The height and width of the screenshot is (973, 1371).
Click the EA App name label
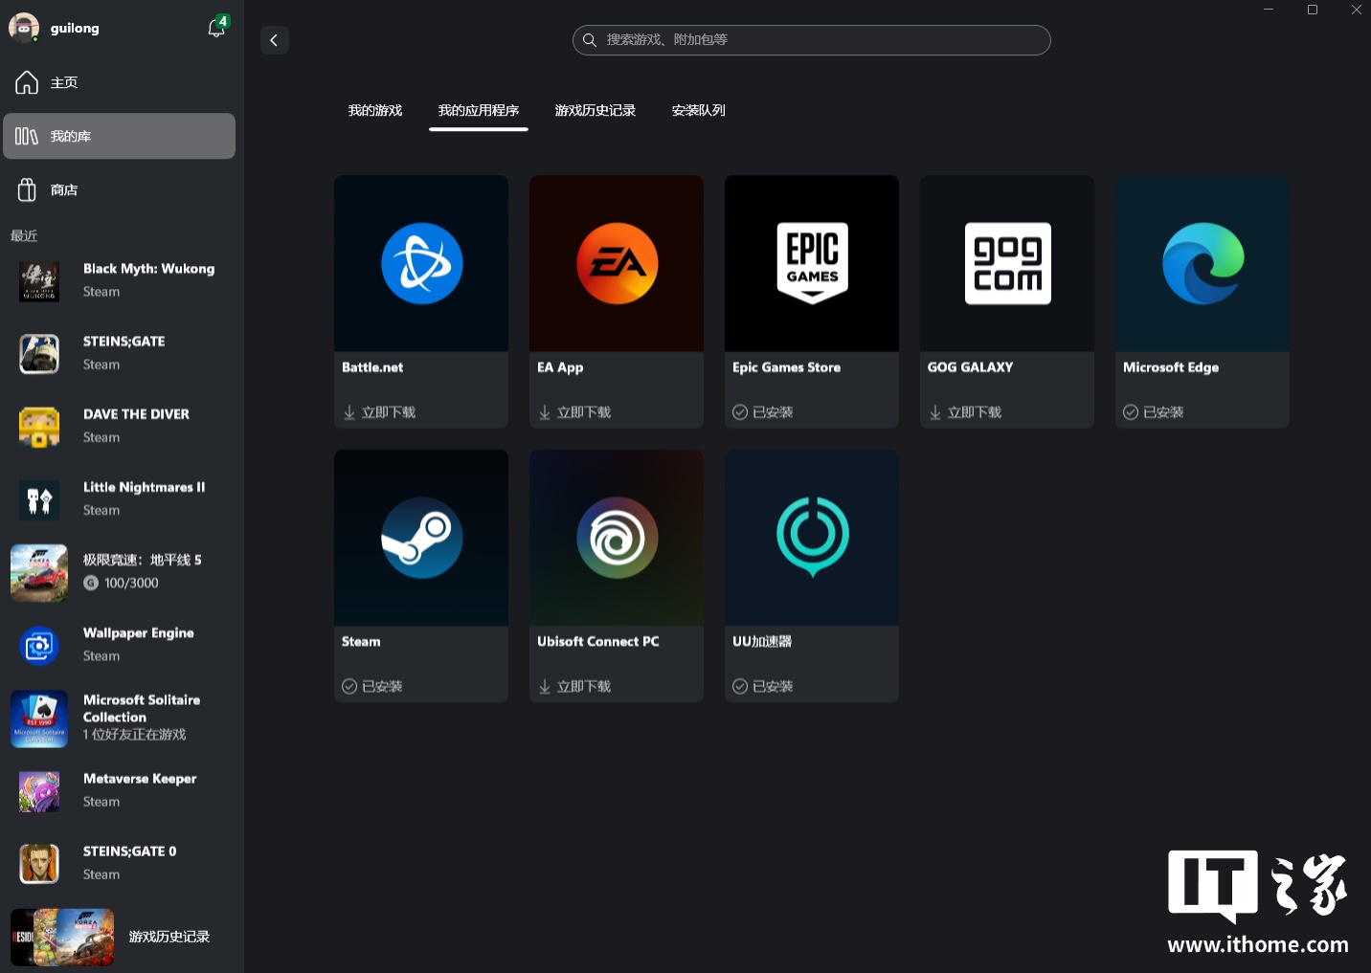coord(560,367)
